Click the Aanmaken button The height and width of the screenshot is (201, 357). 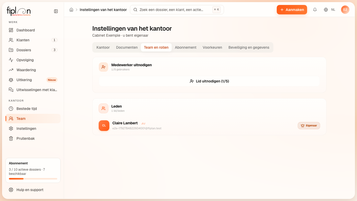(x=292, y=10)
